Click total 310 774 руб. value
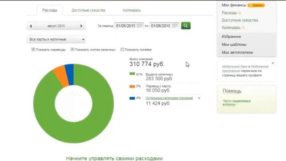 (147, 64)
